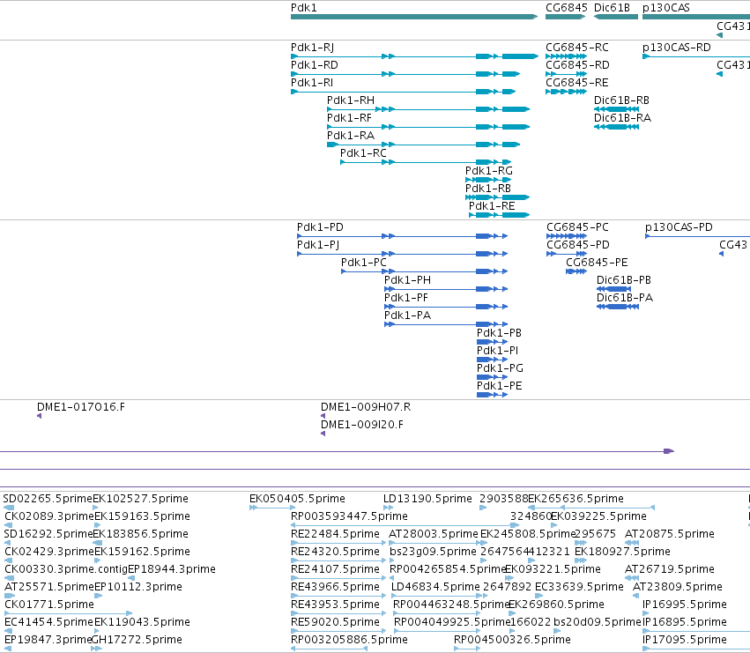
Task: Click polypeptide label Pdk1-PD
Action: pos(320,227)
